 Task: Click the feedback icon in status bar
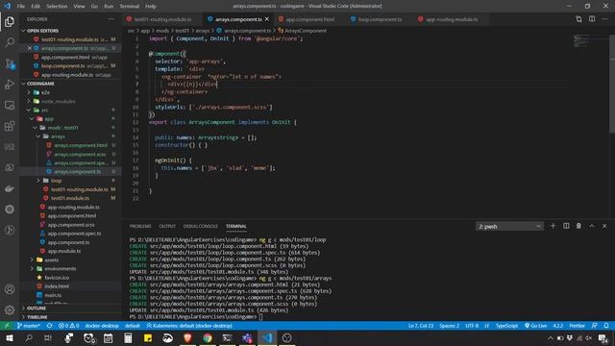[x=595, y=326]
